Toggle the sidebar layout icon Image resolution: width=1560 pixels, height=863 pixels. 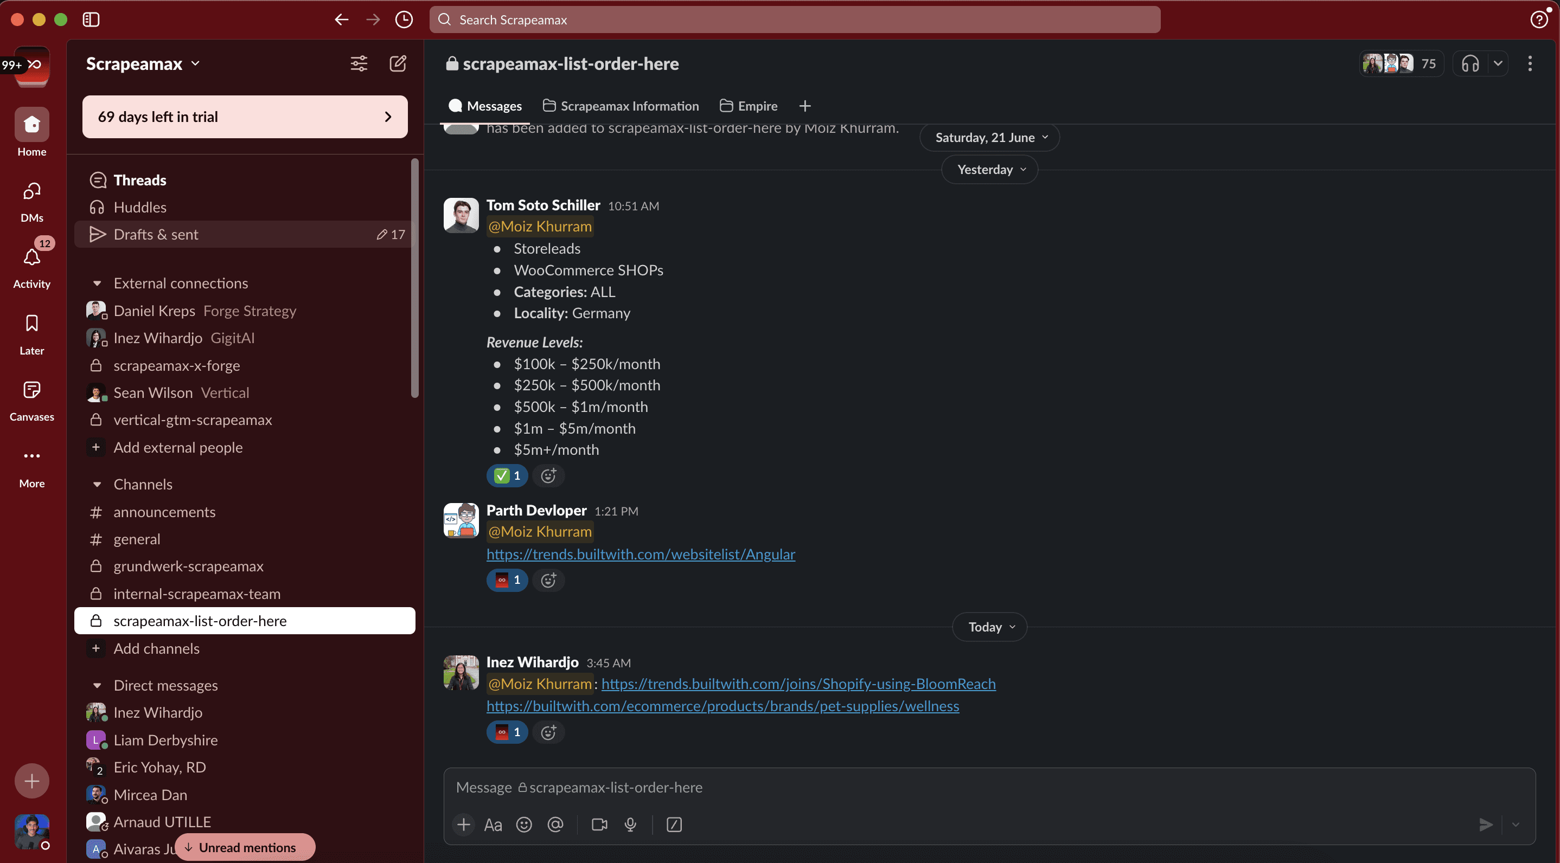[91, 20]
